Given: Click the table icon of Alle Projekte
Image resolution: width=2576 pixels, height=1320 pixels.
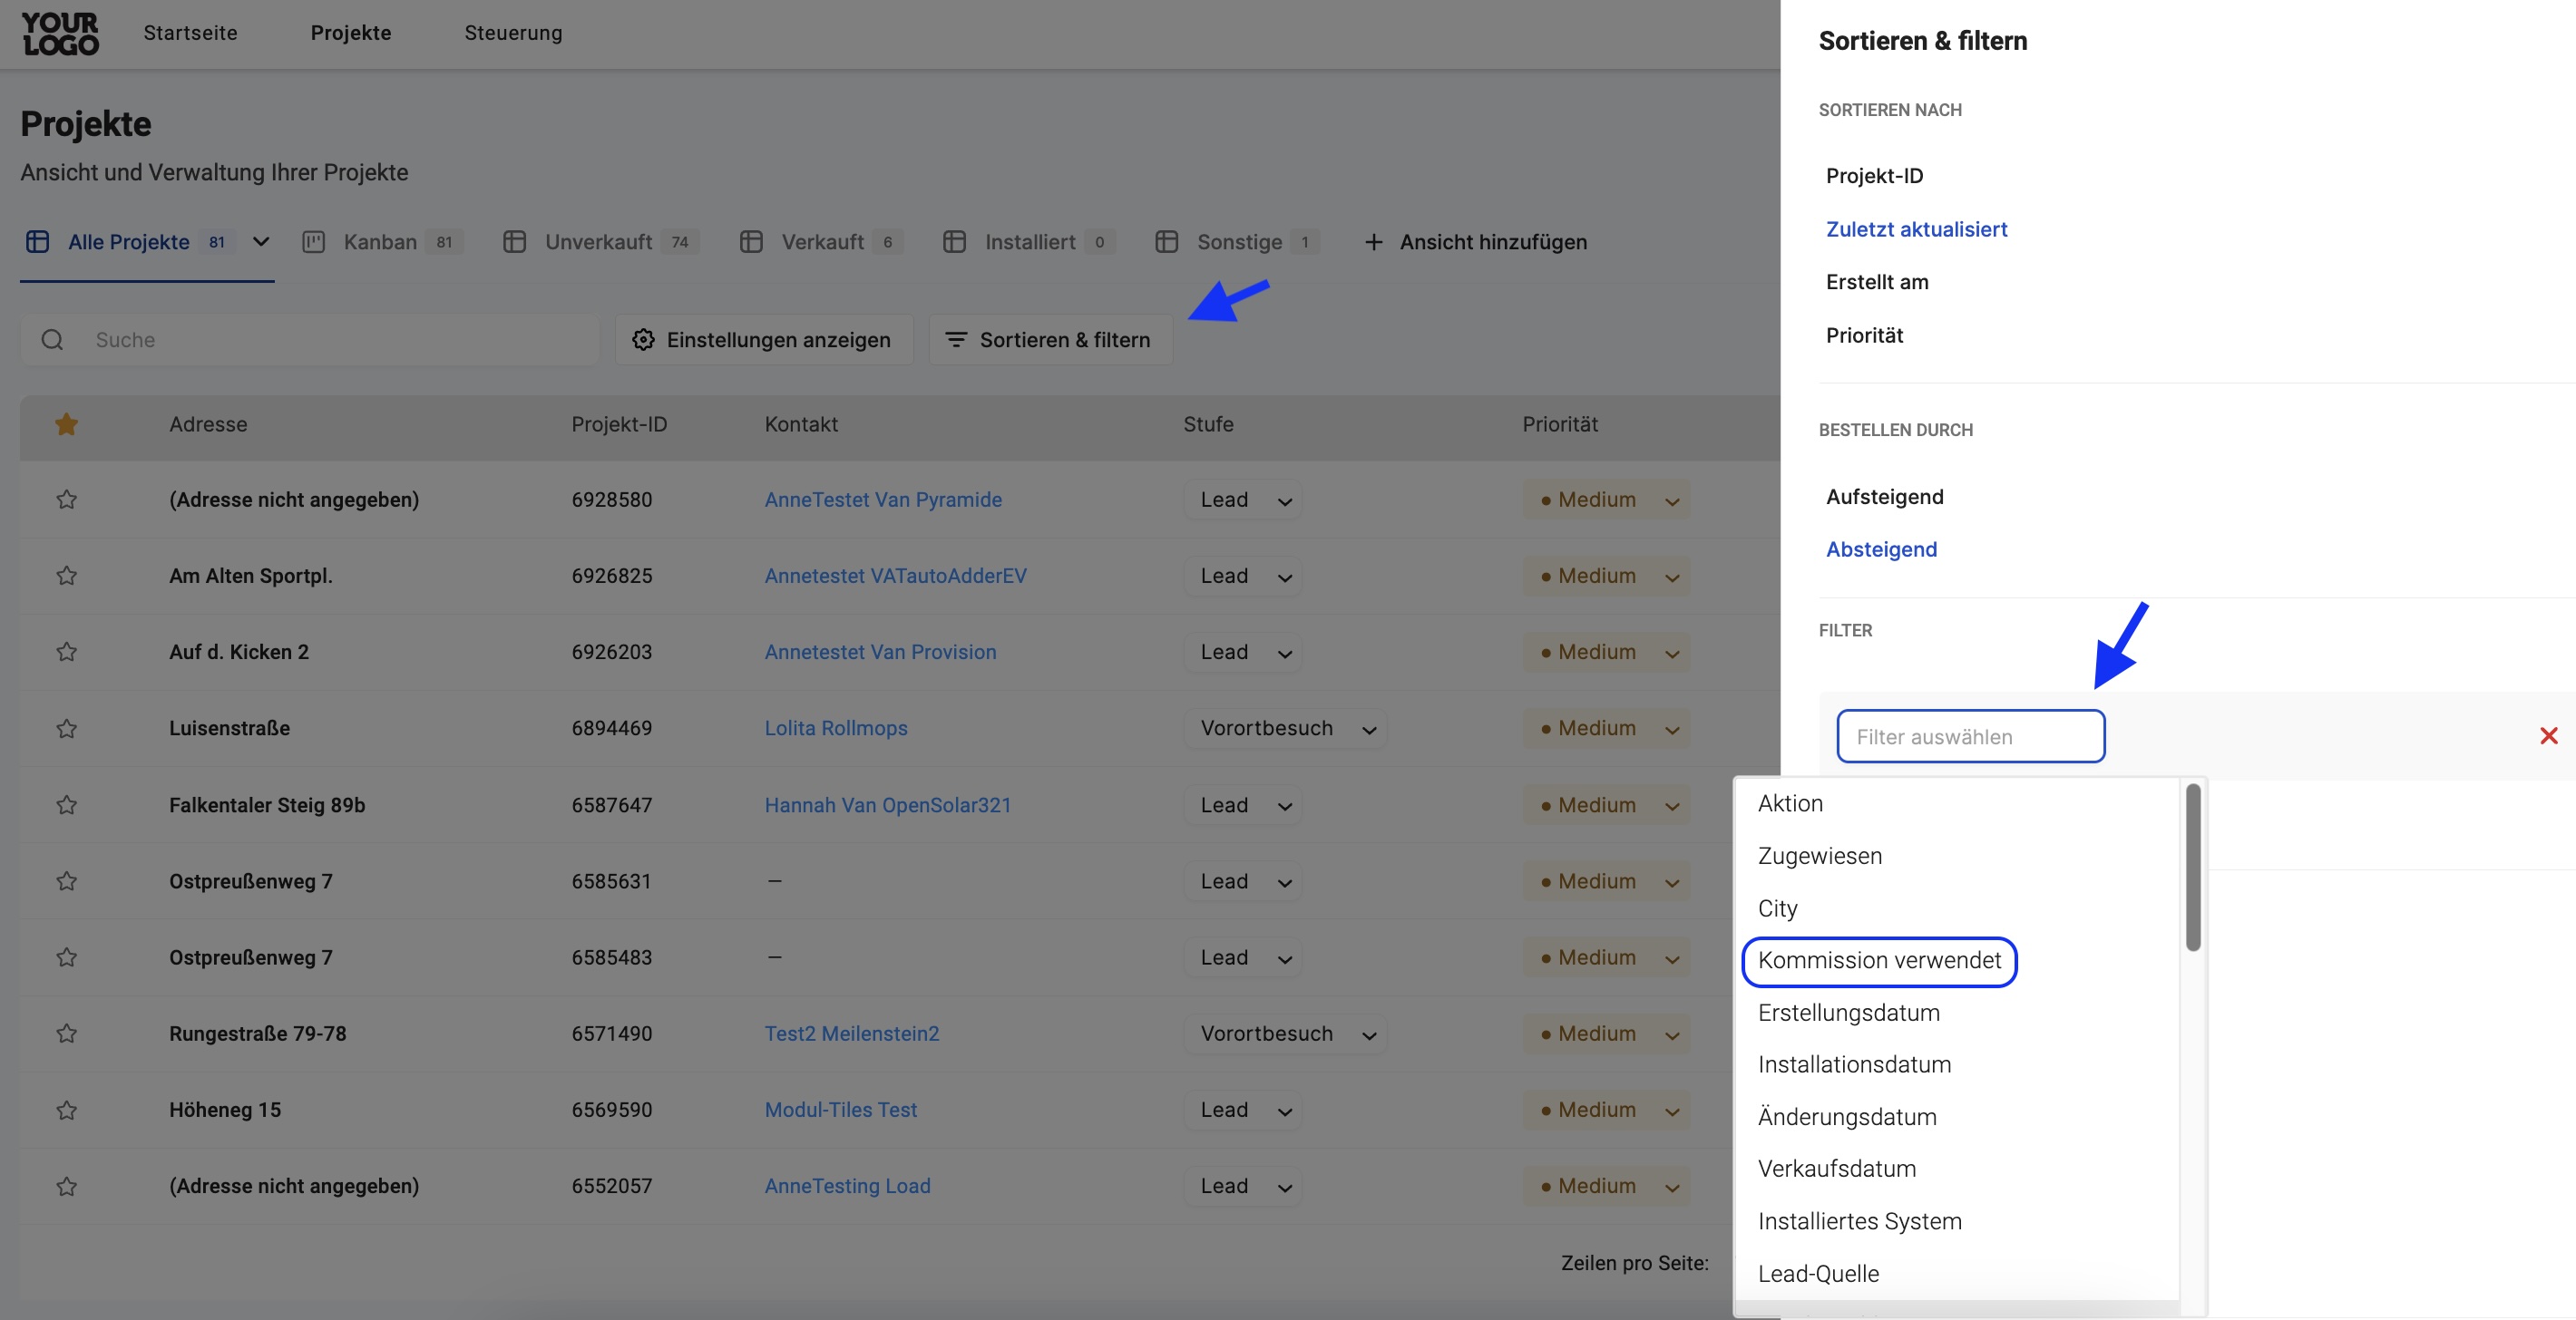Looking at the screenshot, I should click(x=38, y=242).
